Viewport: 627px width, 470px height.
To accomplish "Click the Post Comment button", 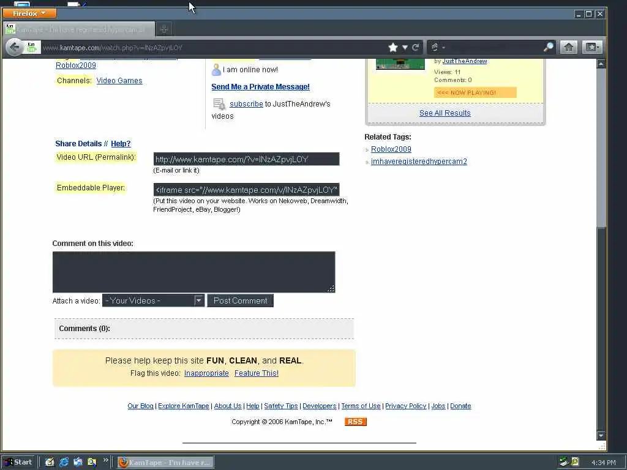I will point(240,300).
